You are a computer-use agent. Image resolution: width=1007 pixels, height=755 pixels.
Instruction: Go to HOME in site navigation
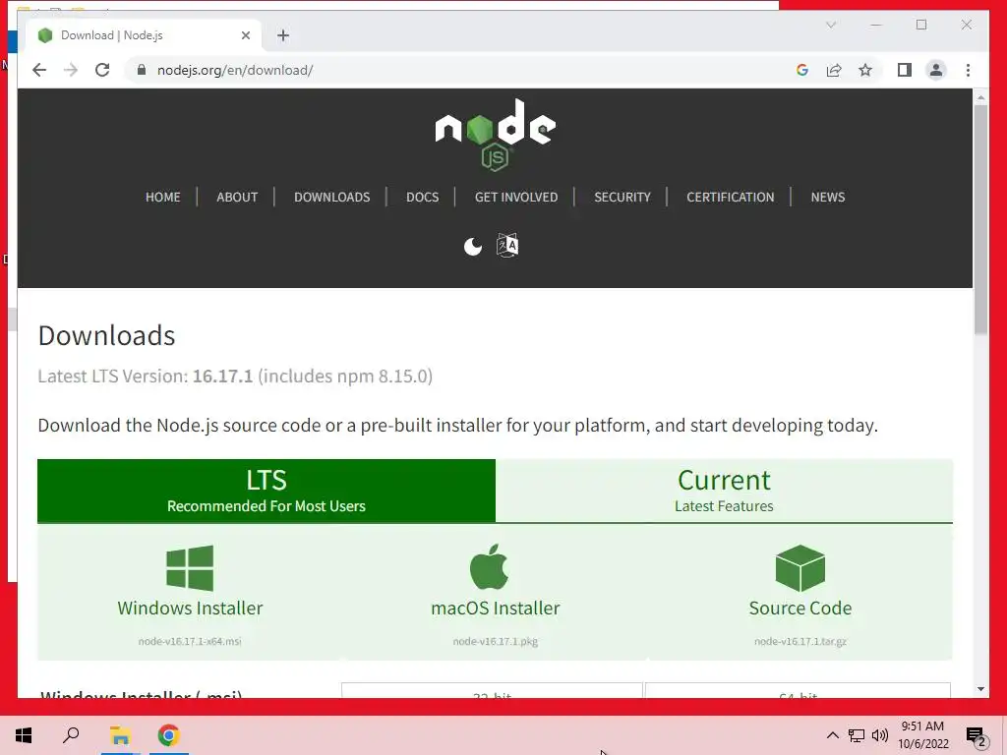point(162,197)
